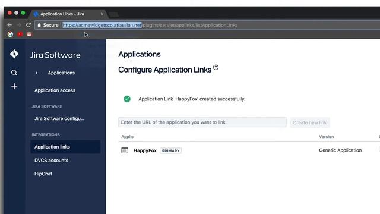Screen dimensions: 380x214
Task: Open the sidebar search icon
Action: click(x=14, y=73)
